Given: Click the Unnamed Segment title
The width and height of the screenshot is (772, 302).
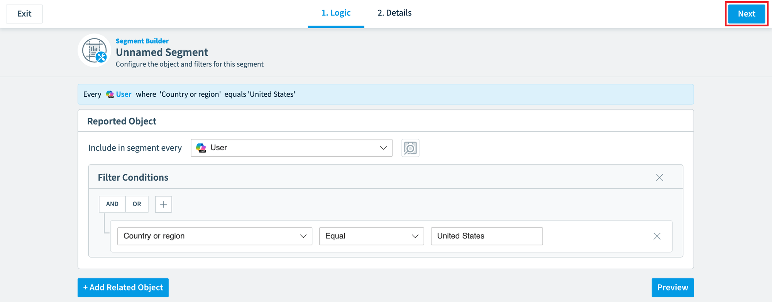Looking at the screenshot, I should (x=162, y=52).
